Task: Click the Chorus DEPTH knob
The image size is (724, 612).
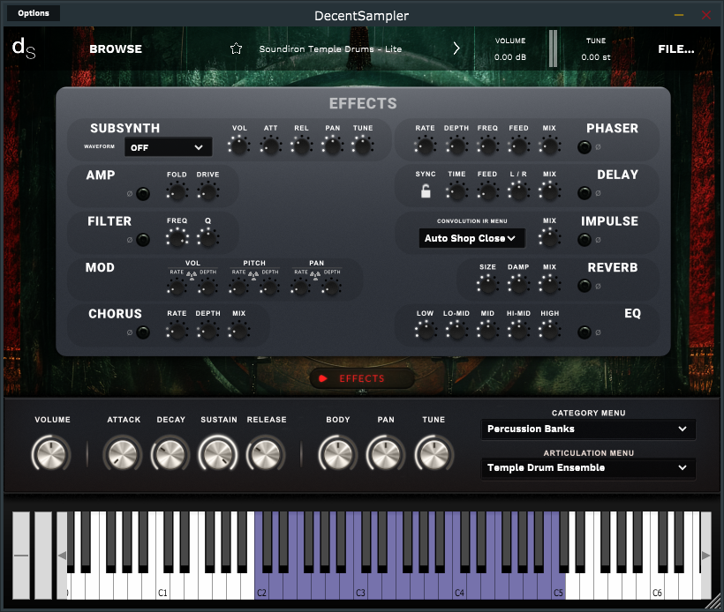Action: (207, 332)
